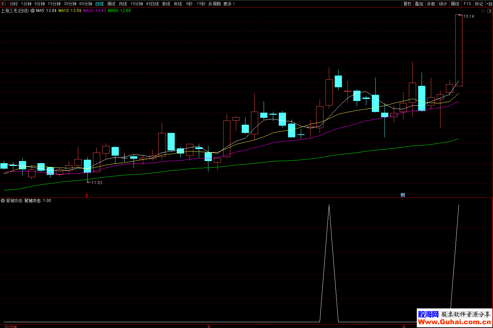Open dropdown beside 背驰攻击 indicator
Screen dimensions: 493x328
click(3, 201)
